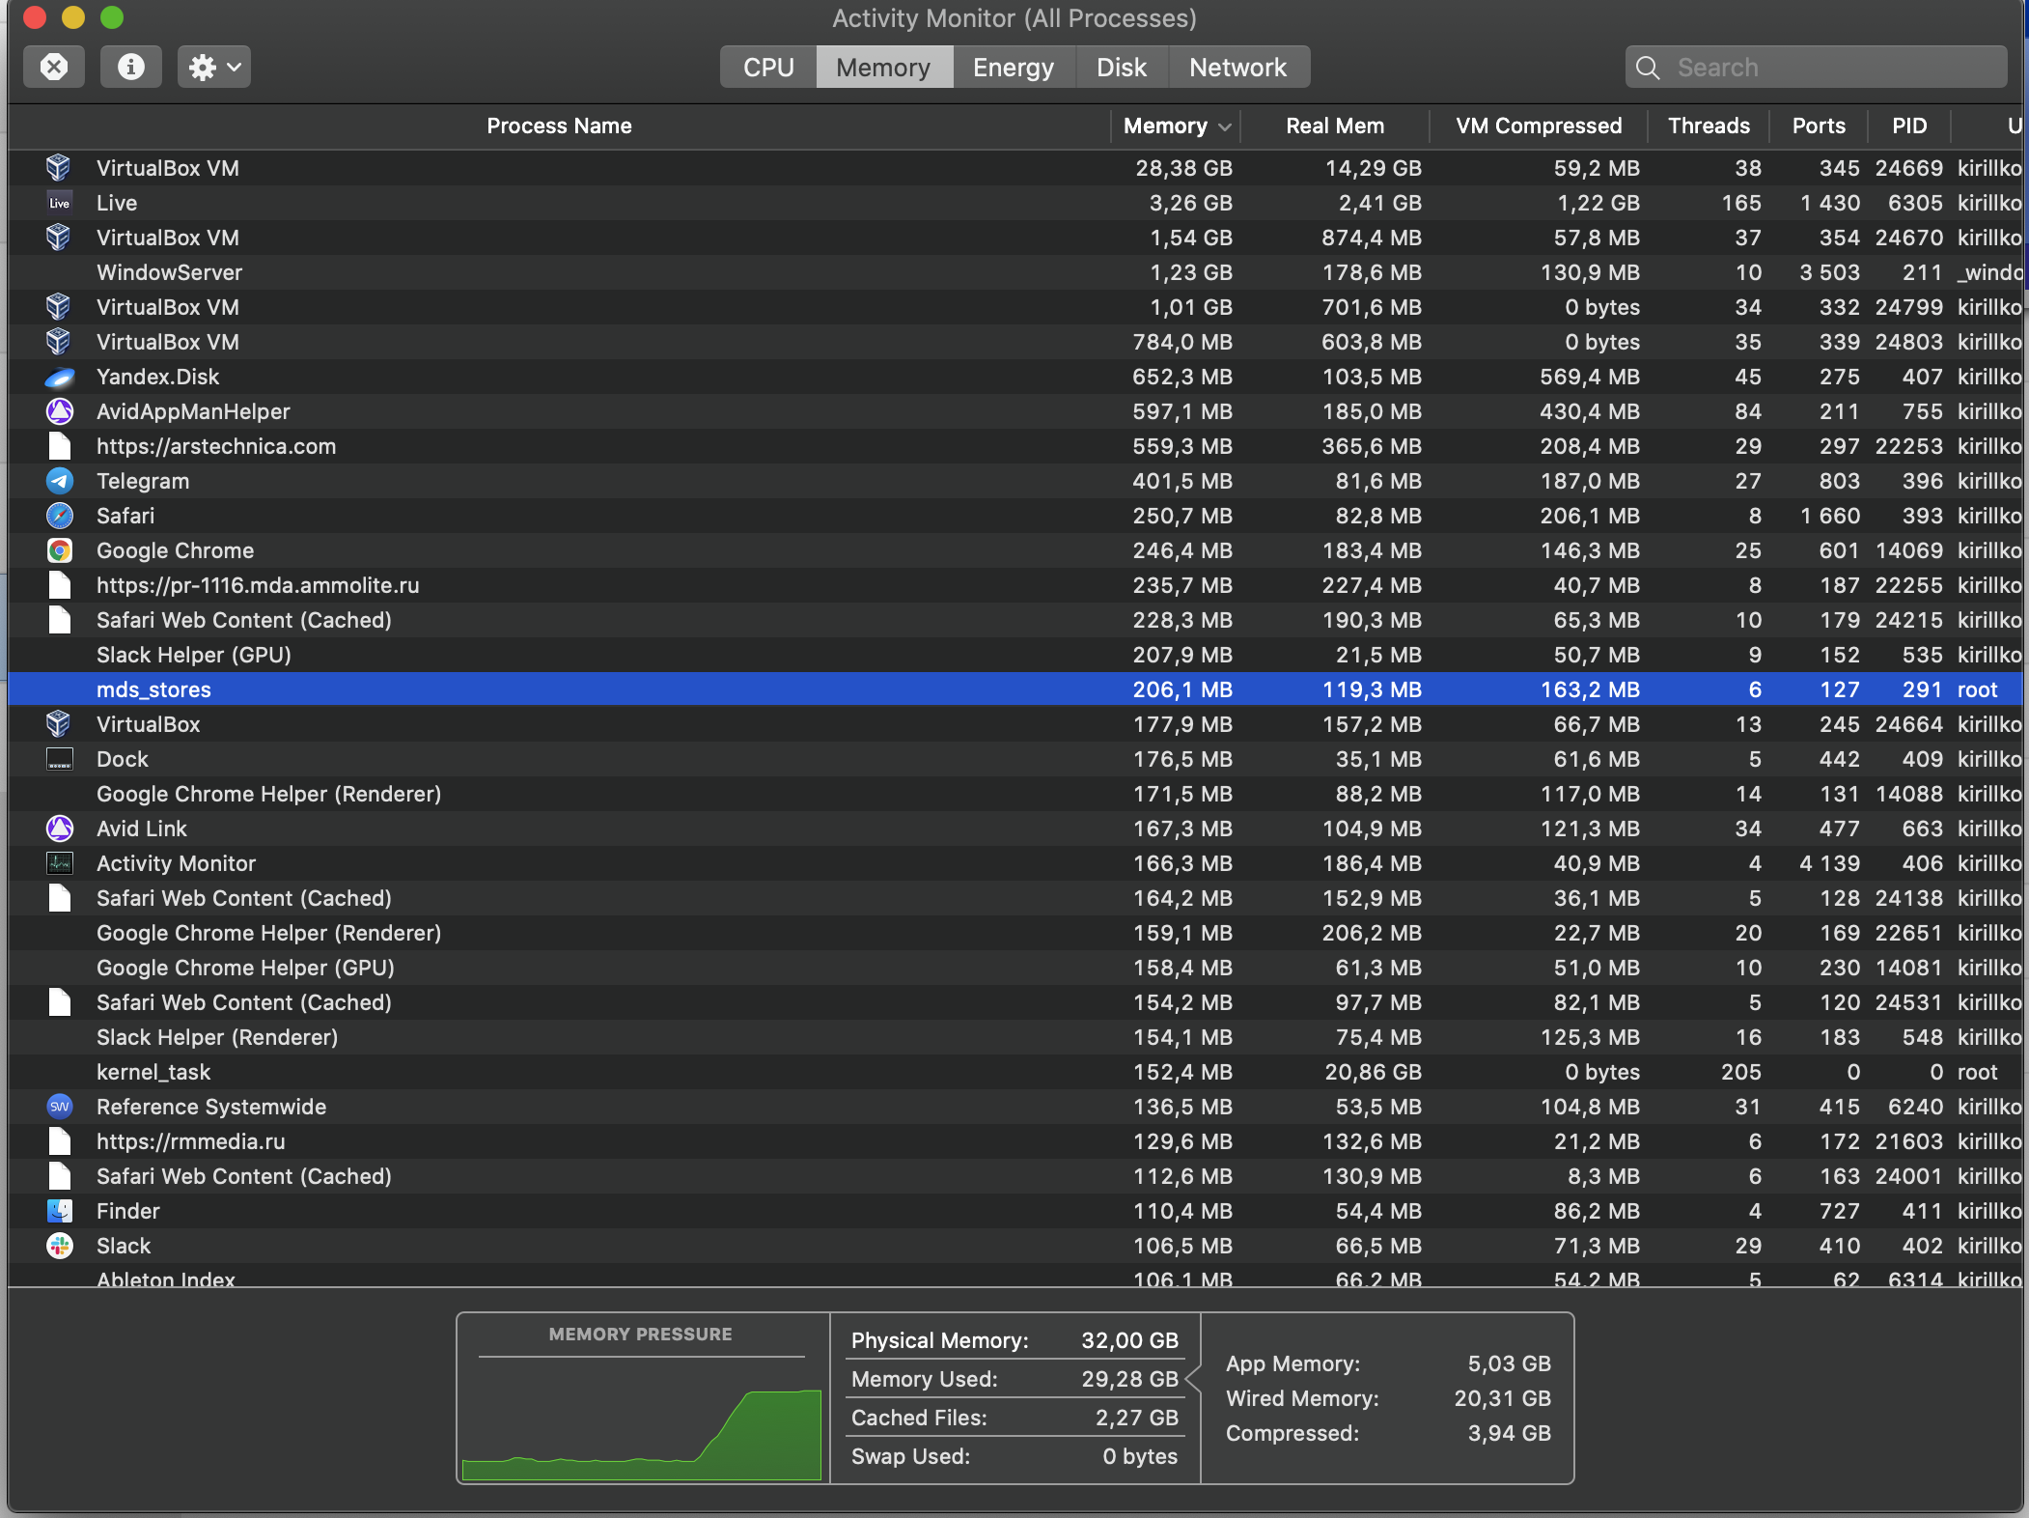
Task: Select the Slack Helper (Renderer) row
Action: click(x=1015, y=1037)
